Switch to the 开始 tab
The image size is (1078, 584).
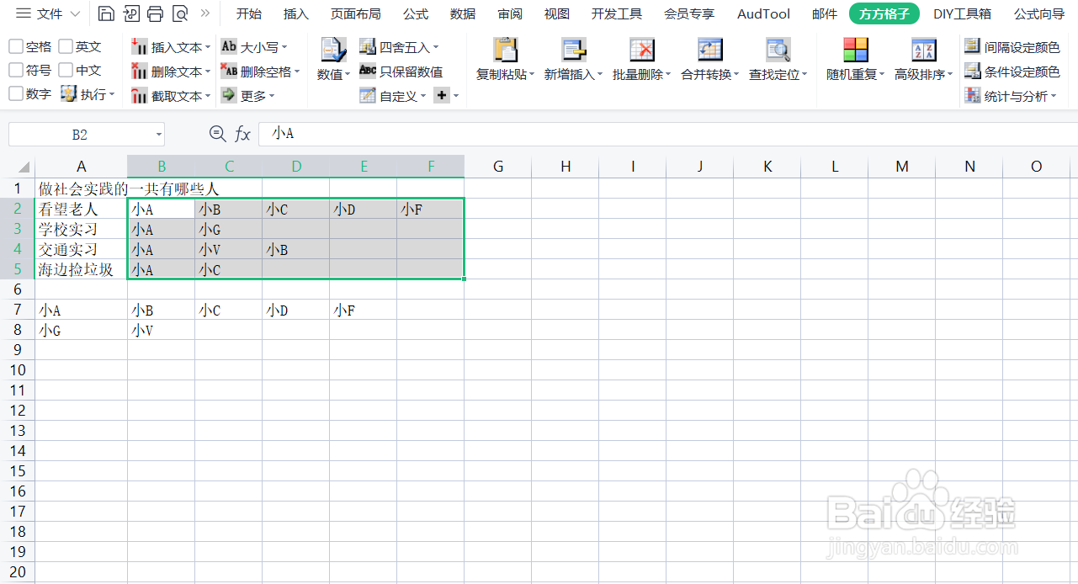[x=248, y=13]
